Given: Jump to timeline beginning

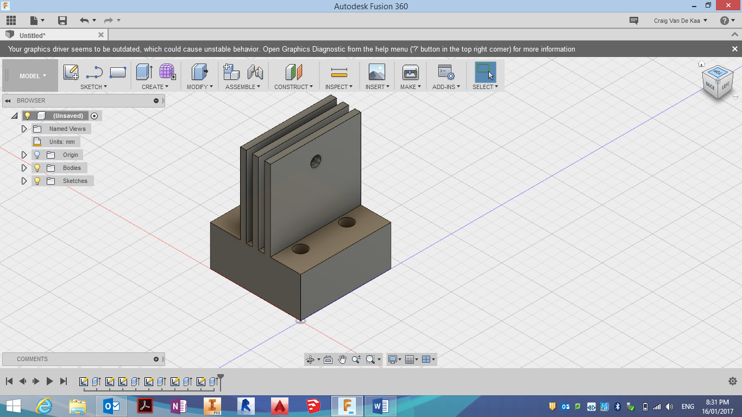Looking at the screenshot, I should pyautogui.click(x=9, y=381).
